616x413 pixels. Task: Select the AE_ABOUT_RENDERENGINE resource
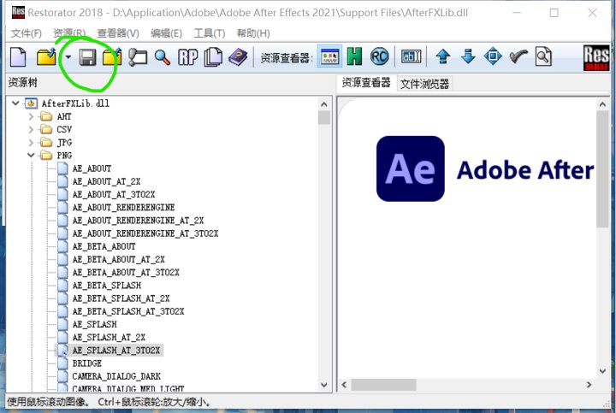(x=123, y=207)
